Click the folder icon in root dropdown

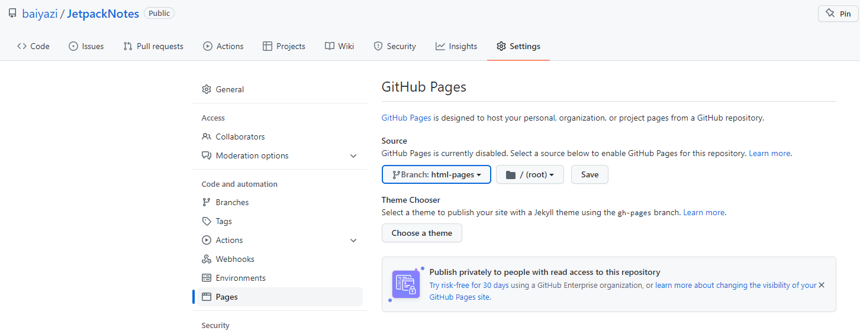510,174
